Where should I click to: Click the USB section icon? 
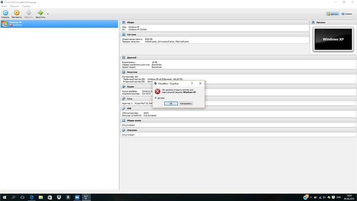pos(124,108)
